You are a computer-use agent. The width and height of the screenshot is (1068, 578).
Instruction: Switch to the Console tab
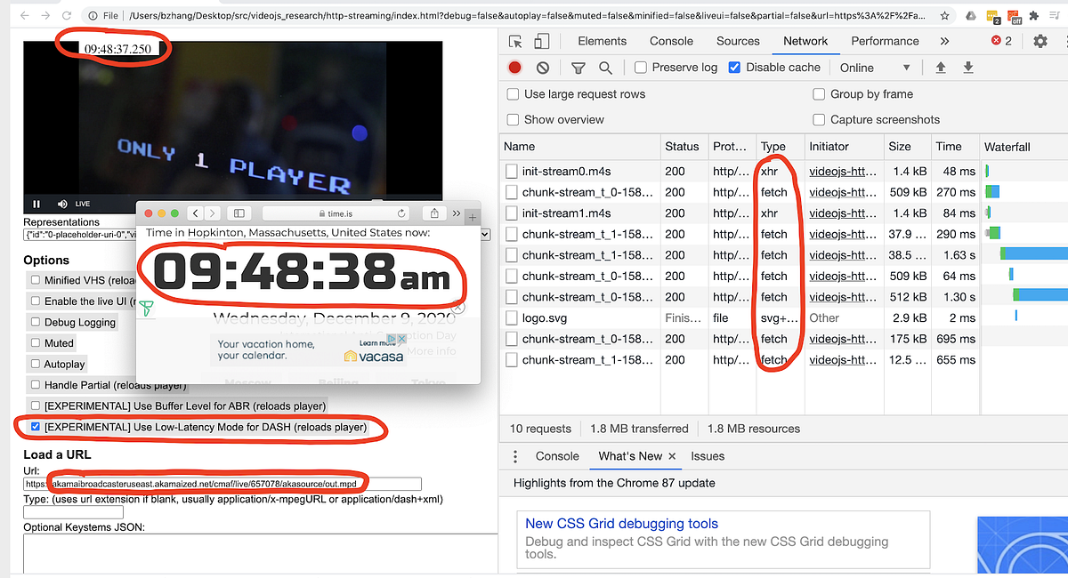point(671,41)
